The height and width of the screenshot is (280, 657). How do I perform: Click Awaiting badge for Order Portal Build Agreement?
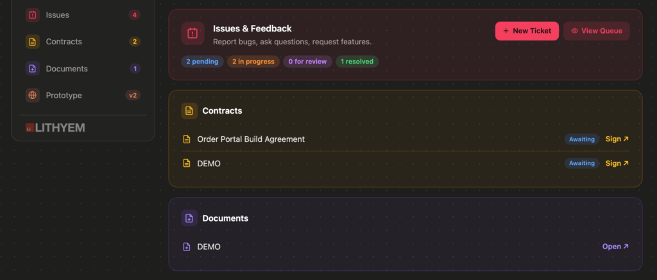click(x=581, y=139)
